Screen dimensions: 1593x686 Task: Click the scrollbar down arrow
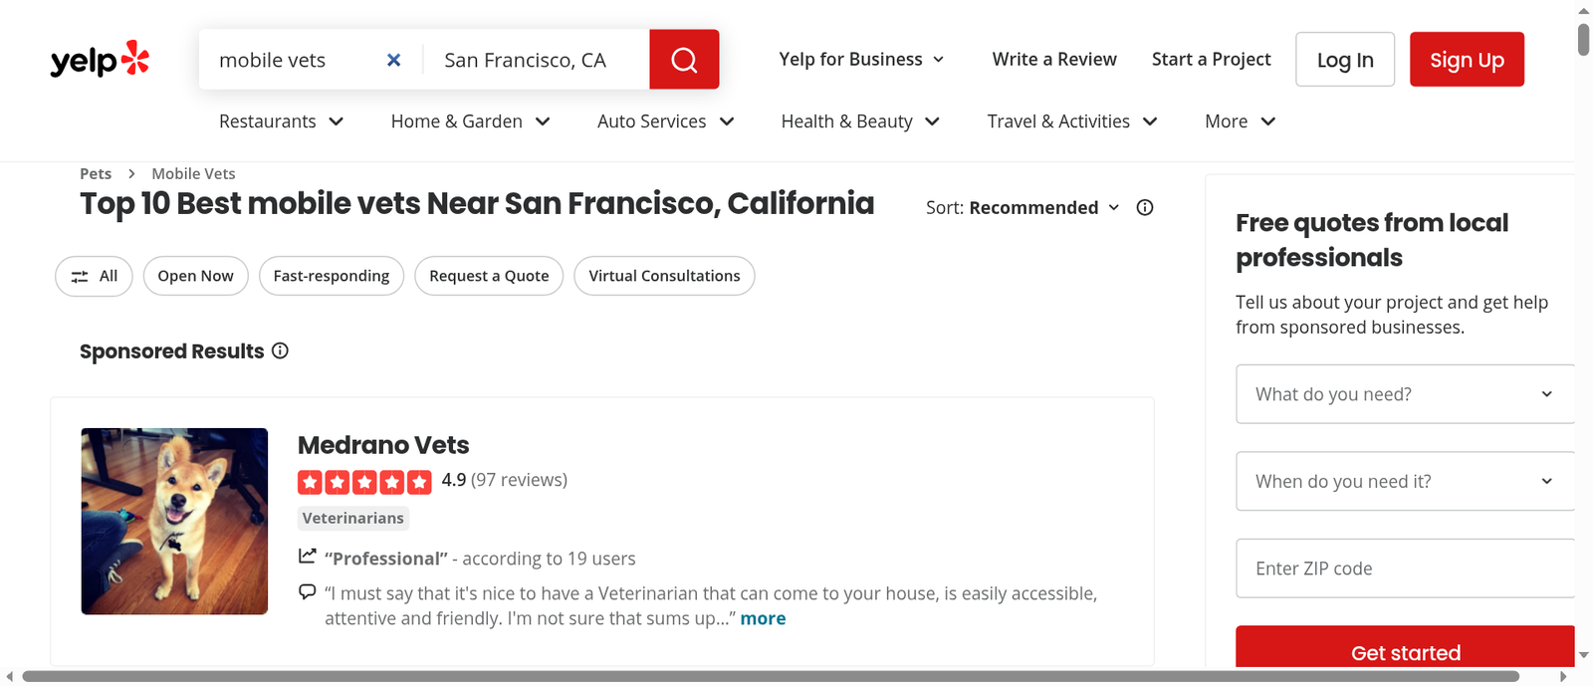click(x=1583, y=655)
